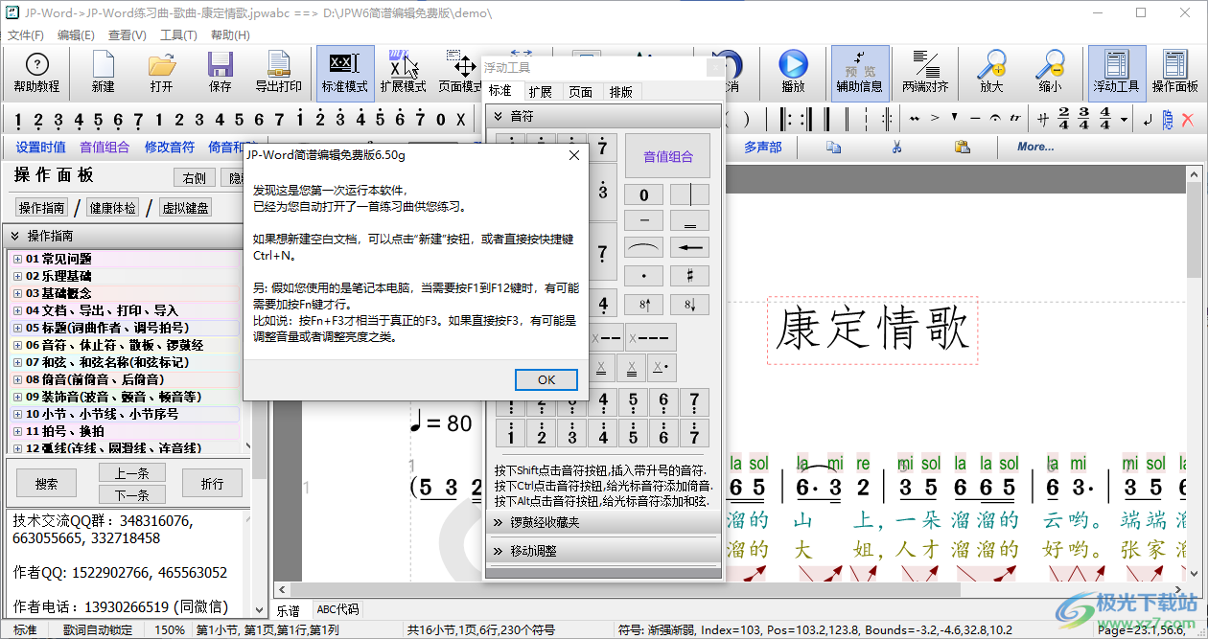Click the 0 rest button in floating tools
Screen dimensions: 1208x639
(643, 195)
